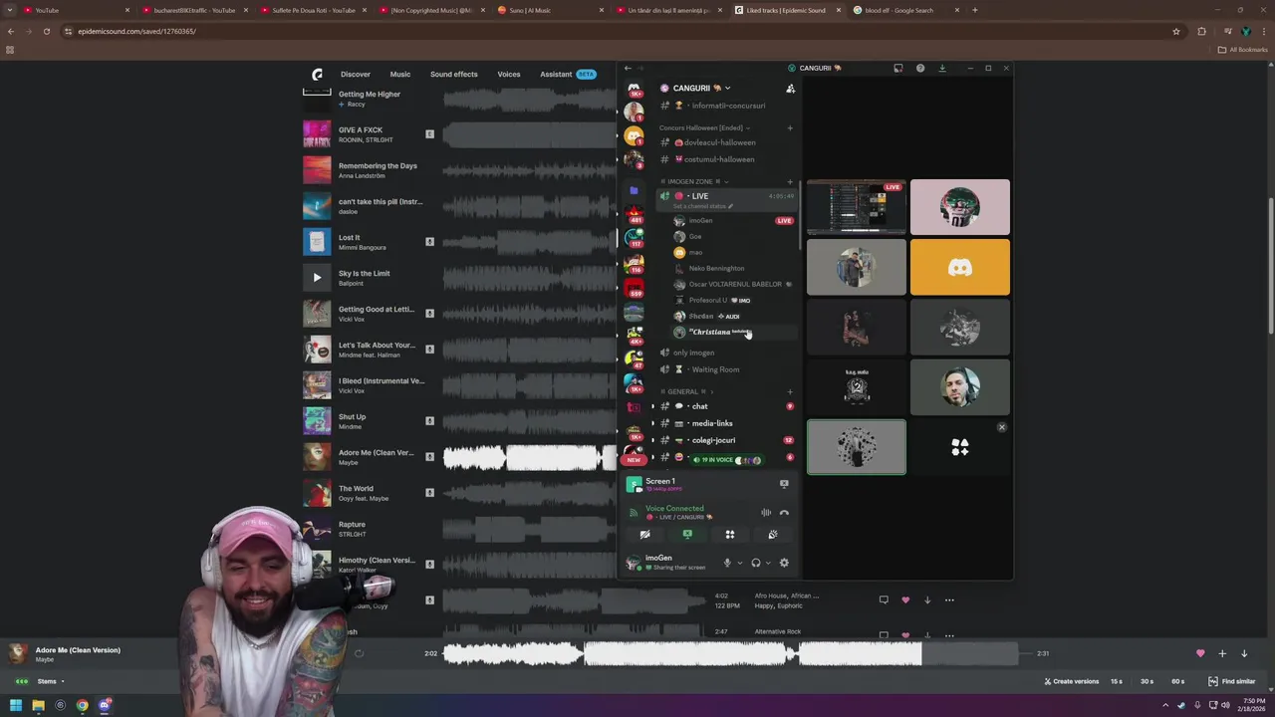This screenshot has height=717, width=1275.
Task: Open the Music menu
Action: coord(399,74)
